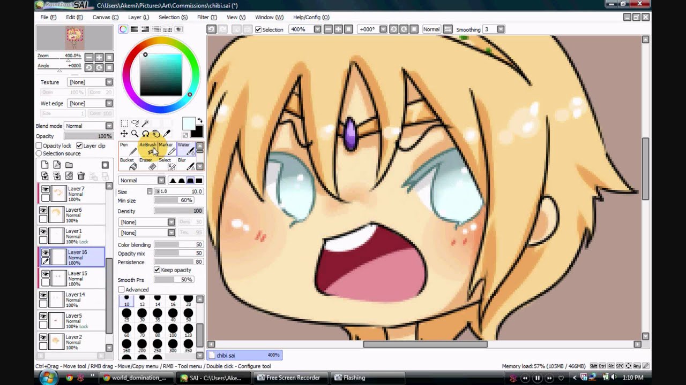Create a new linework layer
This screenshot has height=385, width=686.
point(57,165)
